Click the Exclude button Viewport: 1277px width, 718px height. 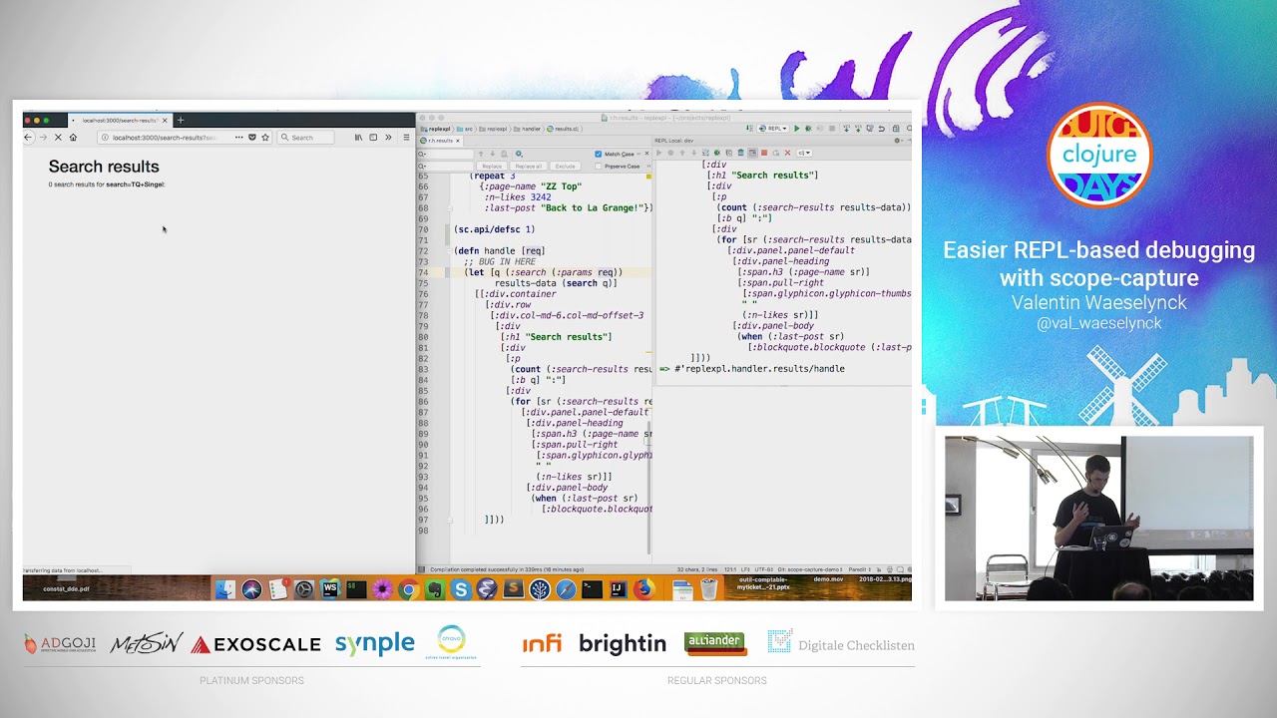[x=565, y=167]
